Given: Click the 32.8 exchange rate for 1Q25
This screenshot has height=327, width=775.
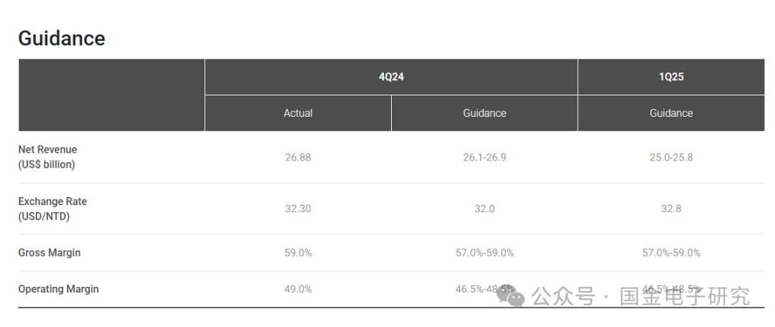Looking at the screenshot, I should coord(671,209).
